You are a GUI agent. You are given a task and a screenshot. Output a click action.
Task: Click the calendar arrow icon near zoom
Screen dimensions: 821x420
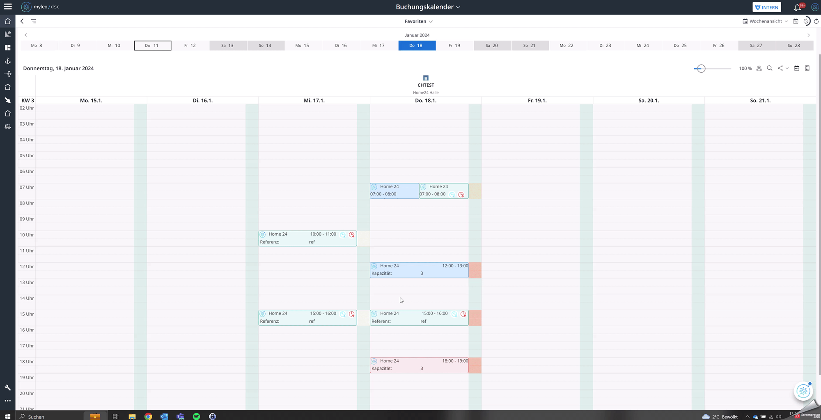797,68
